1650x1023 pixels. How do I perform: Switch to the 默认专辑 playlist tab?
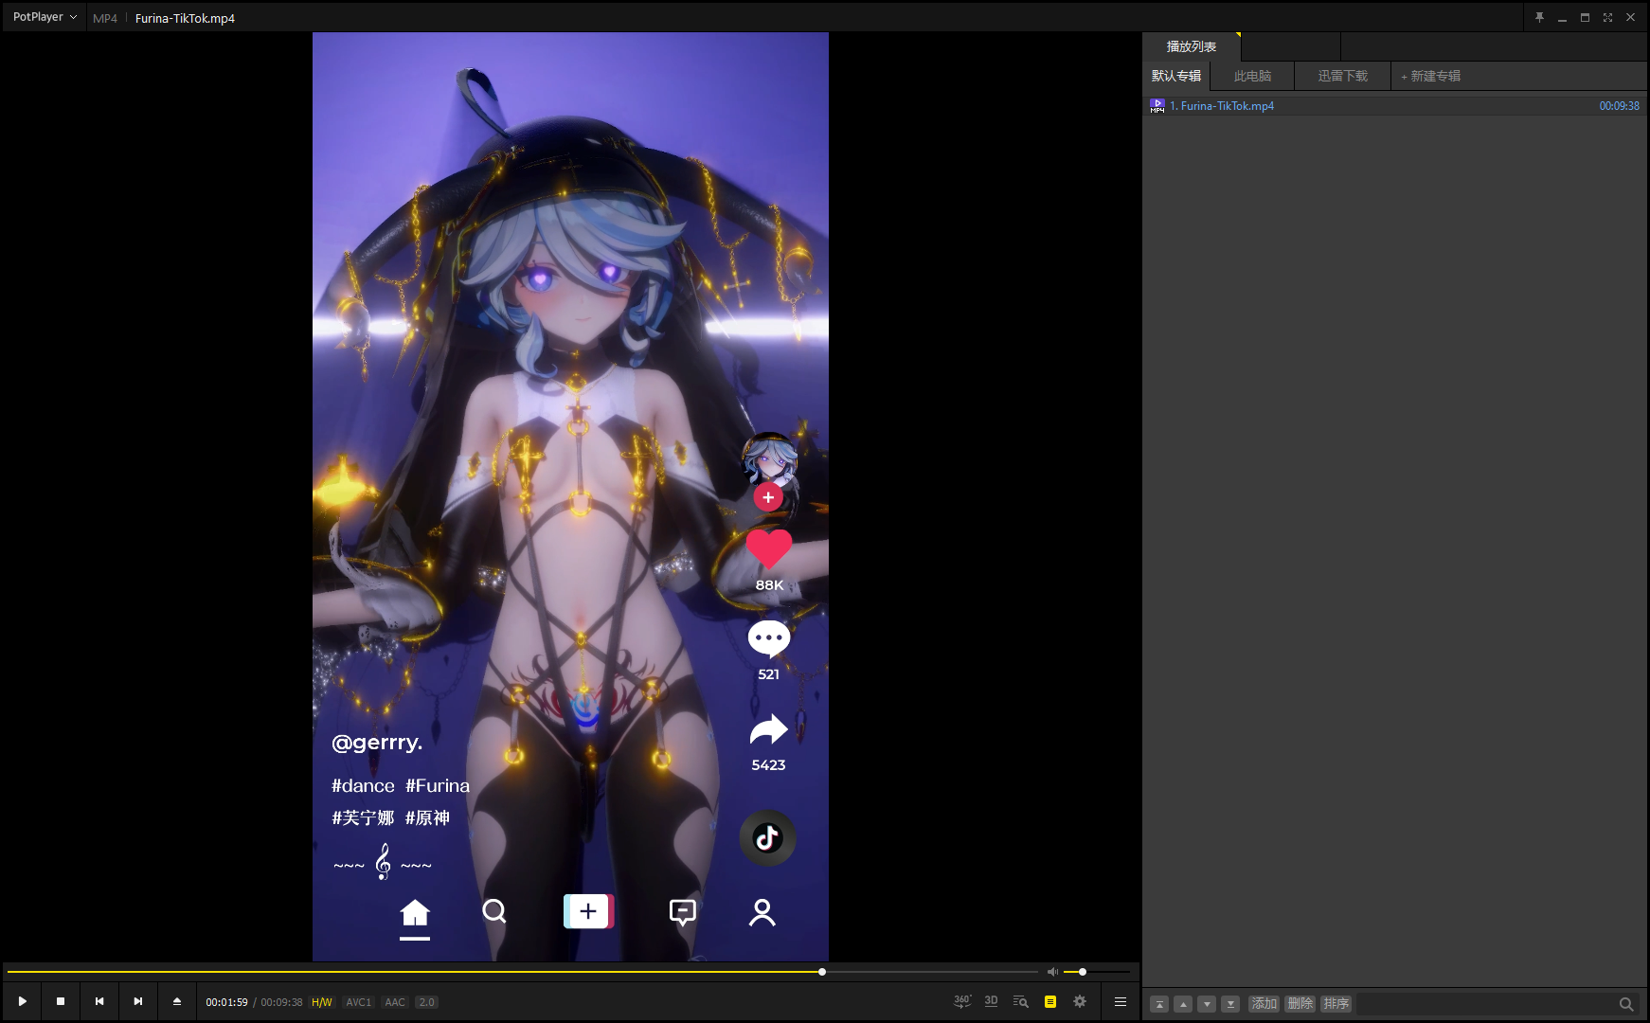1176,76
